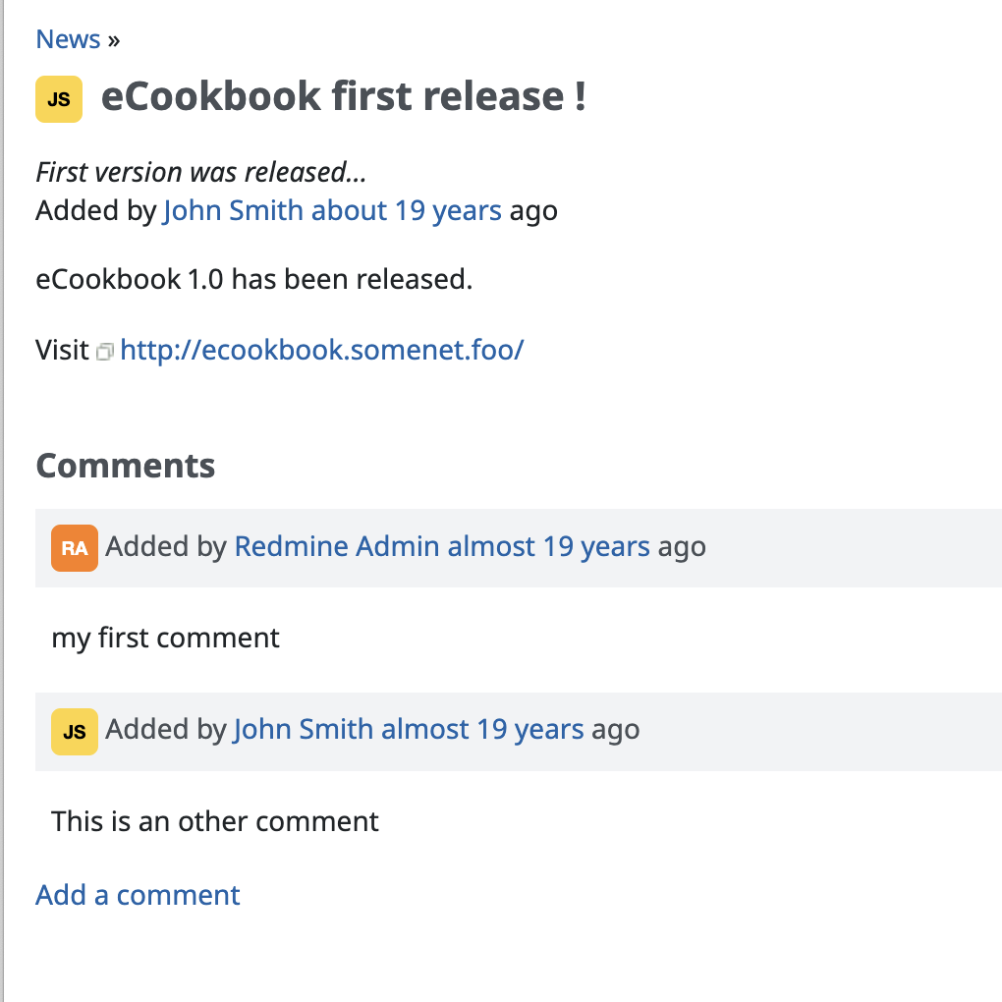Click 'almost 19 years' in Redmine Admin's comment
1002x1002 pixels.
coord(548,546)
